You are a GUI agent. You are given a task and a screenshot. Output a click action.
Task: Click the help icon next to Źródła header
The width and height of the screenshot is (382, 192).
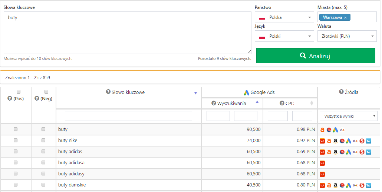coord(341,92)
